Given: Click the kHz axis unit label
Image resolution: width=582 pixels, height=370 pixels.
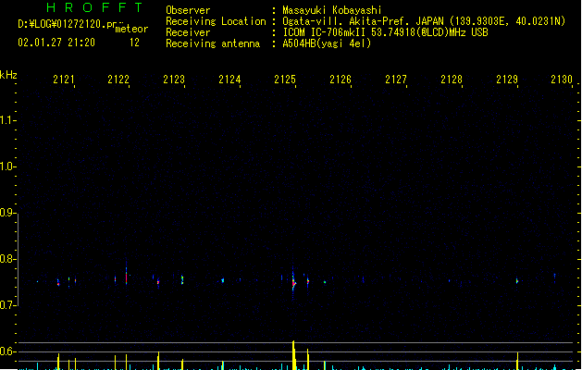Looking at the screenshot, I should [x=8, y=75].
